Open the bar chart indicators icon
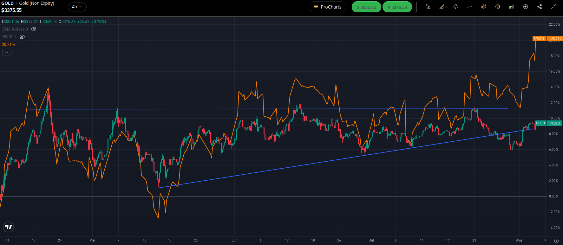The width and height of the screenshot is (563, 245). pos(511,7)
